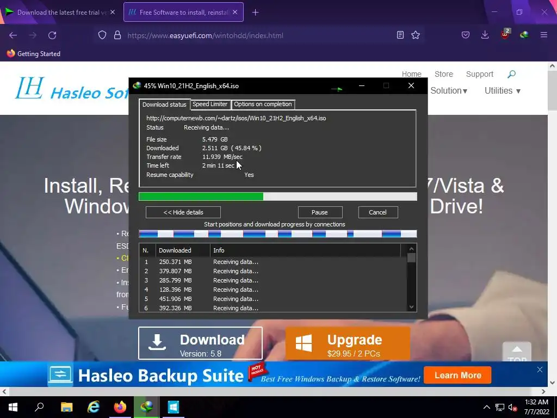The height and width of the screenshot is (418, 557).
Task: Click the green download progress bar
Action: tap(277, 196)
